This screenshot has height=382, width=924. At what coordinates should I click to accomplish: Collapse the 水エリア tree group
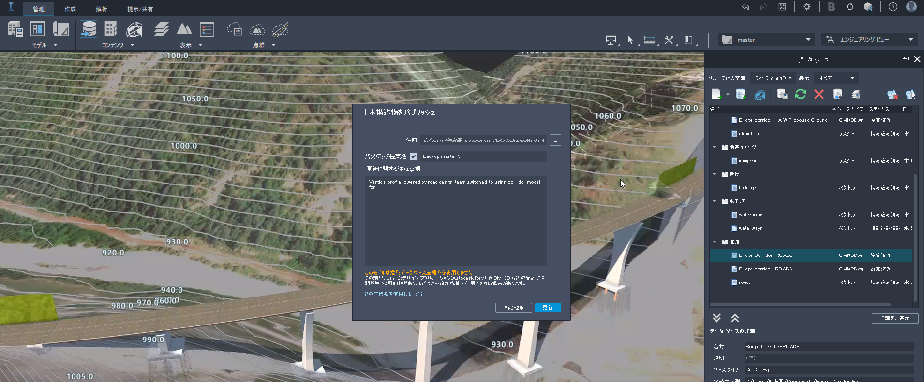(x=715, y=201)
